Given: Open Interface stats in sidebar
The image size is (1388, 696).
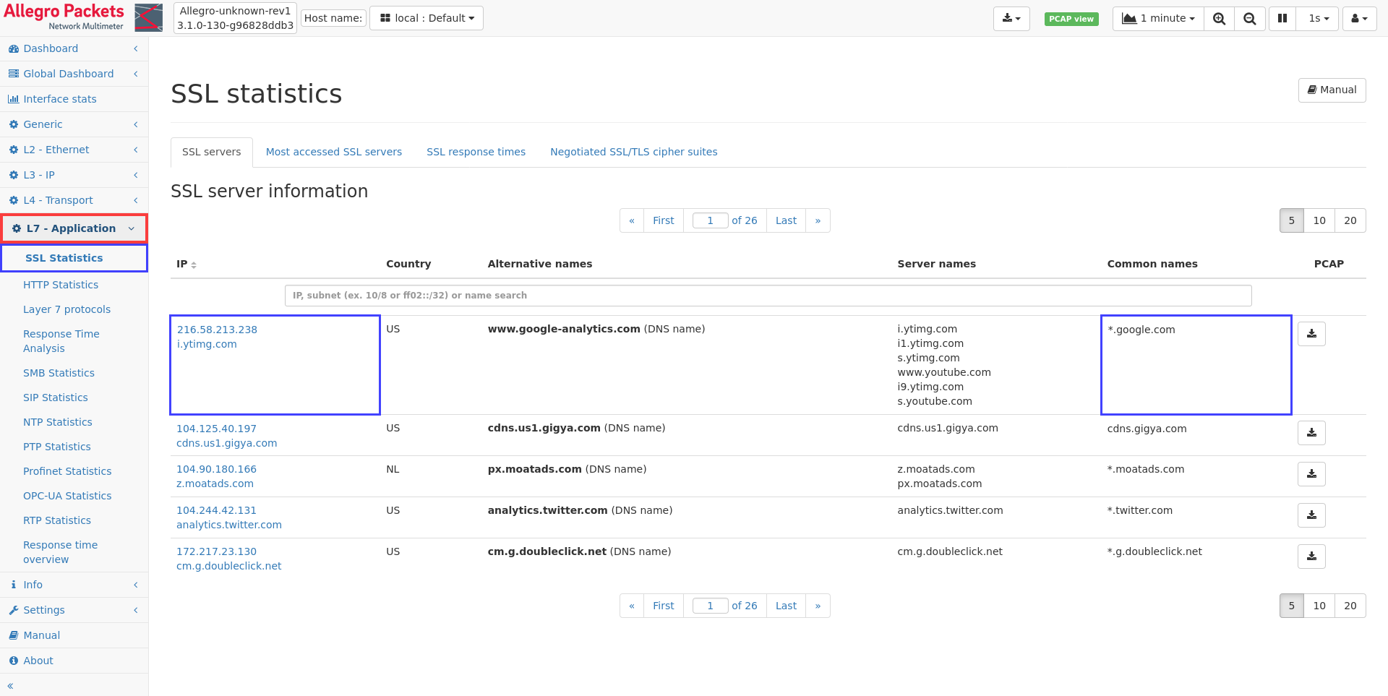Looking at the screenshot, I should [x=74, y=99].
